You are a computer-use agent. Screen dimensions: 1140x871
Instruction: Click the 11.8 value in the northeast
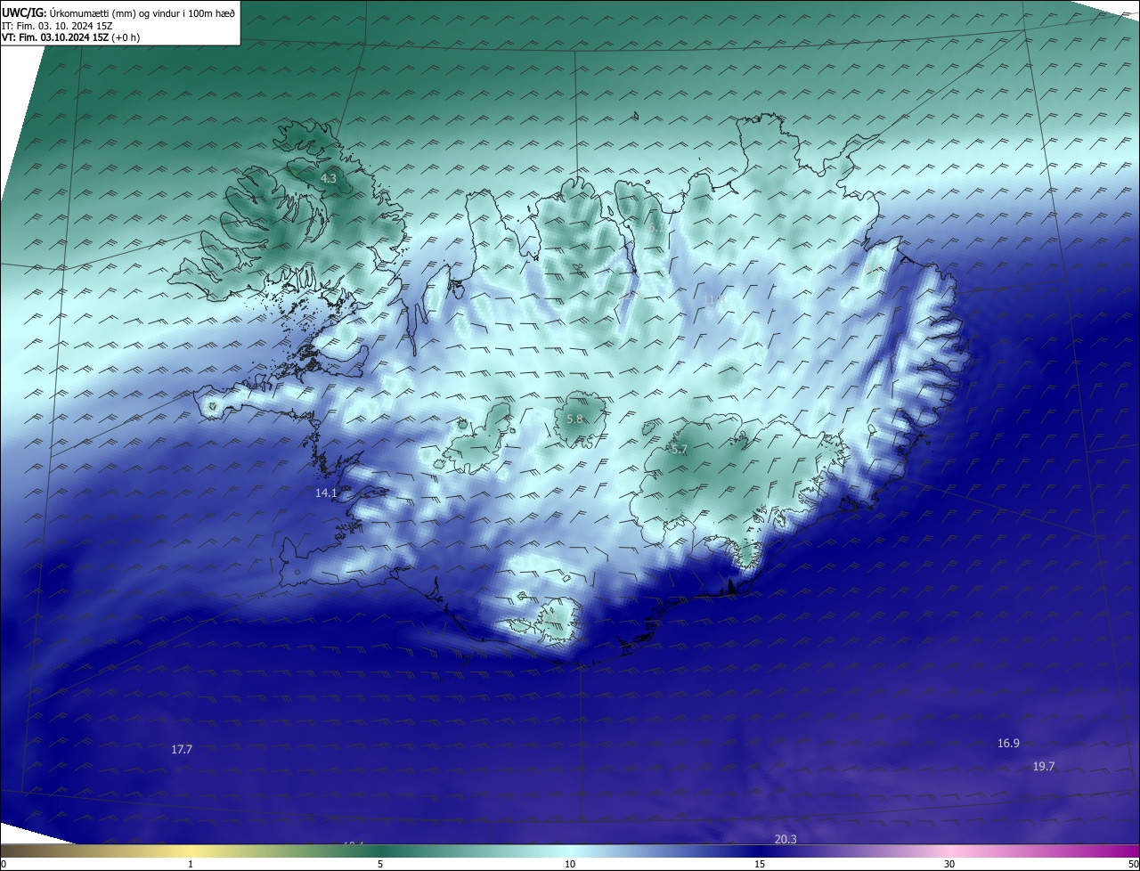(x=714, y=300)
